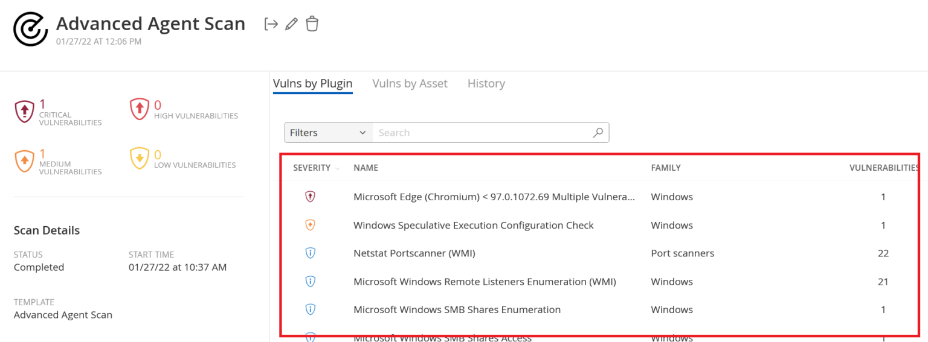Click inside the Search text field
Screen dimensions: 928x342
tap(480, 133)
